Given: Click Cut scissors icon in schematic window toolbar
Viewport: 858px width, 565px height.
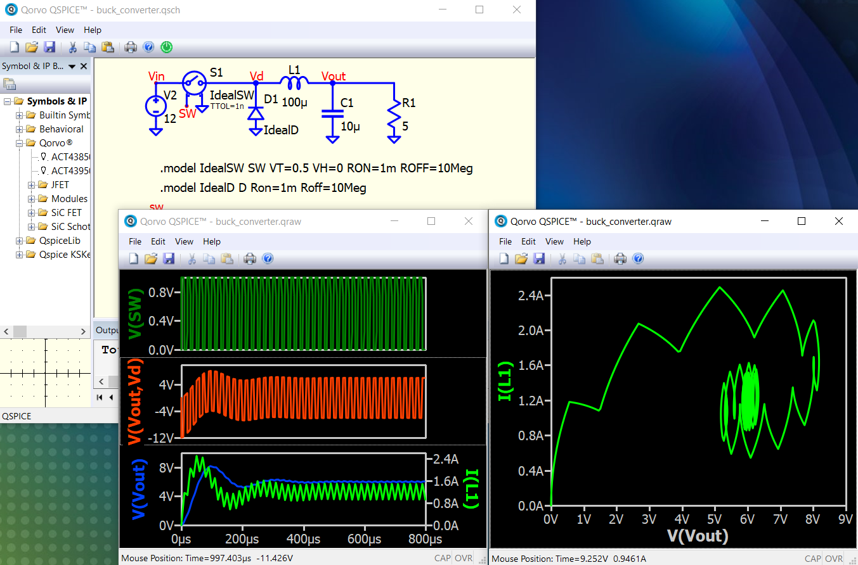Looking at the screenshot, I should tap(72, 47).
